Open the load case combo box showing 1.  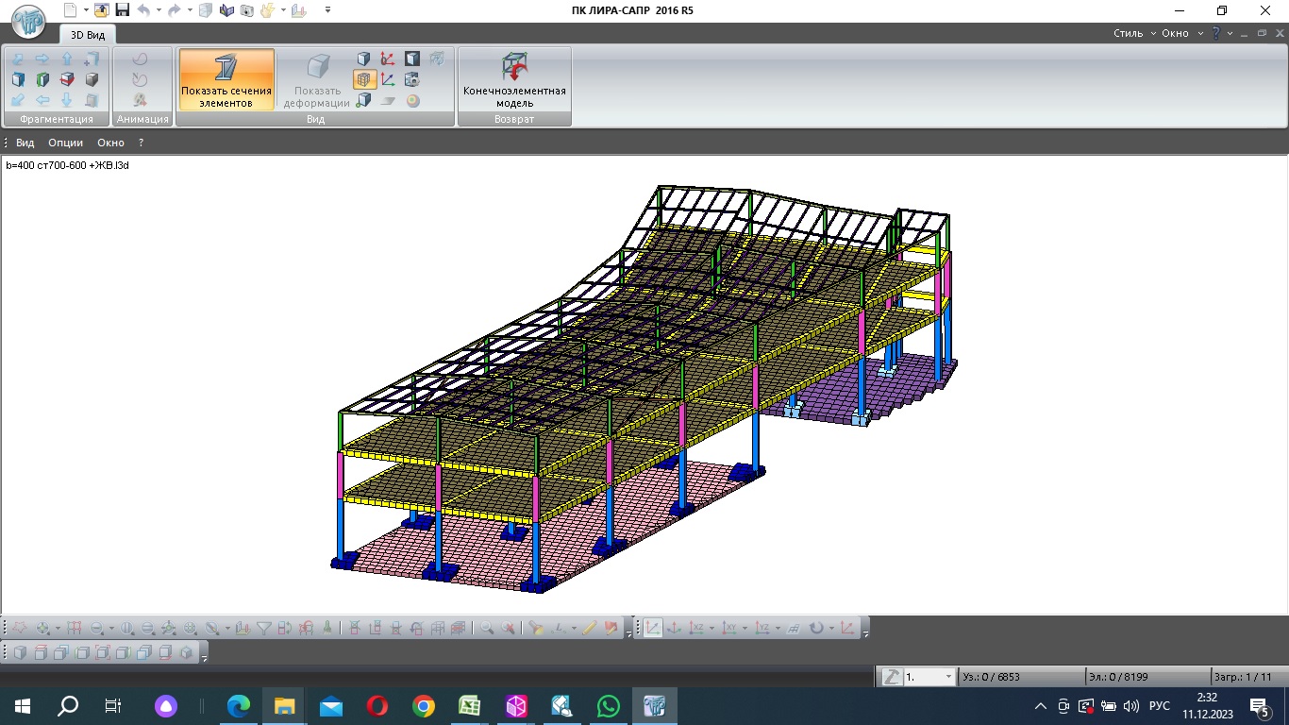(929, 677)
